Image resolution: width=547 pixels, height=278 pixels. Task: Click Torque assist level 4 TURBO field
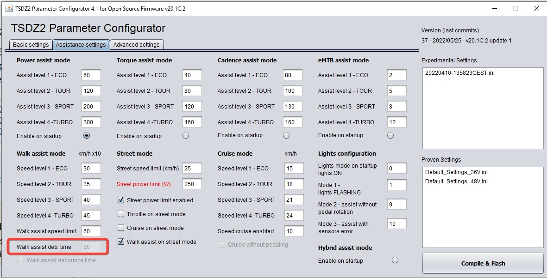tap(192, 122)
